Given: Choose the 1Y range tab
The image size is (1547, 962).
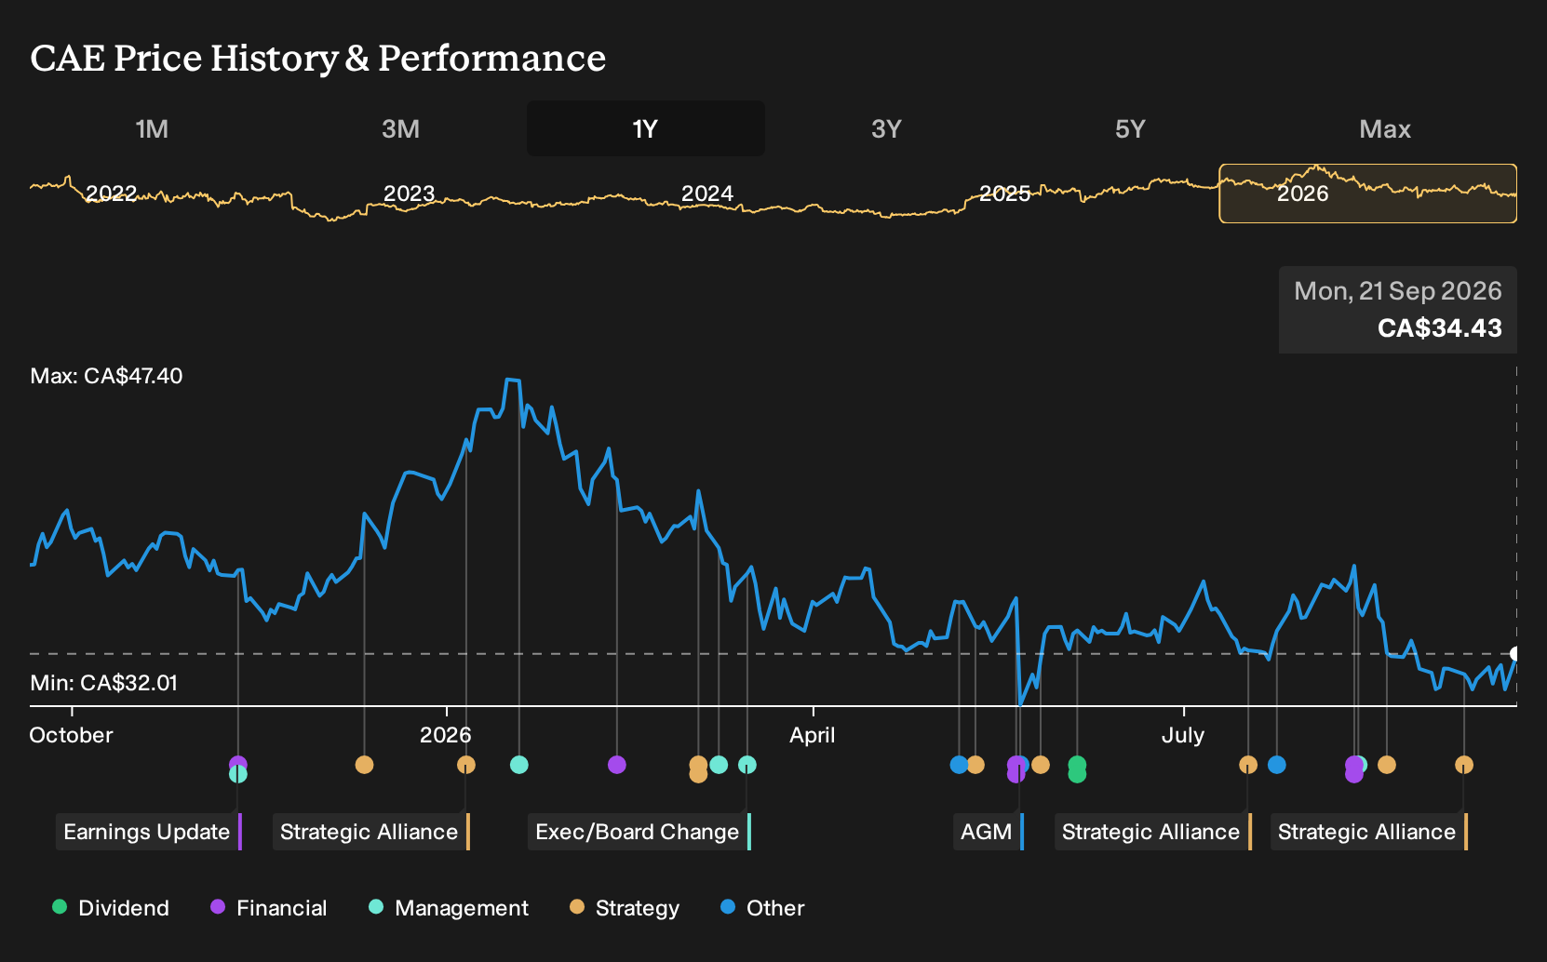Looking at the screenshot, I should click(x=645, y=128).
